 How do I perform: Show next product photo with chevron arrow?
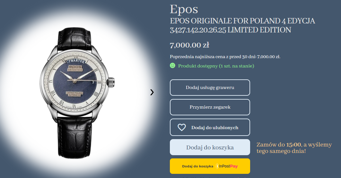coord(152,92)
